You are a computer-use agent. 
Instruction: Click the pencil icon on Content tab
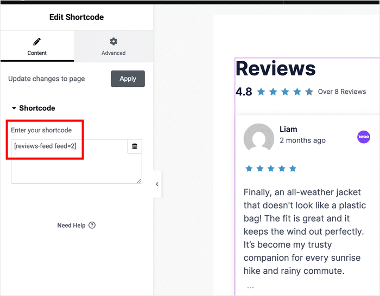(37, 42)
